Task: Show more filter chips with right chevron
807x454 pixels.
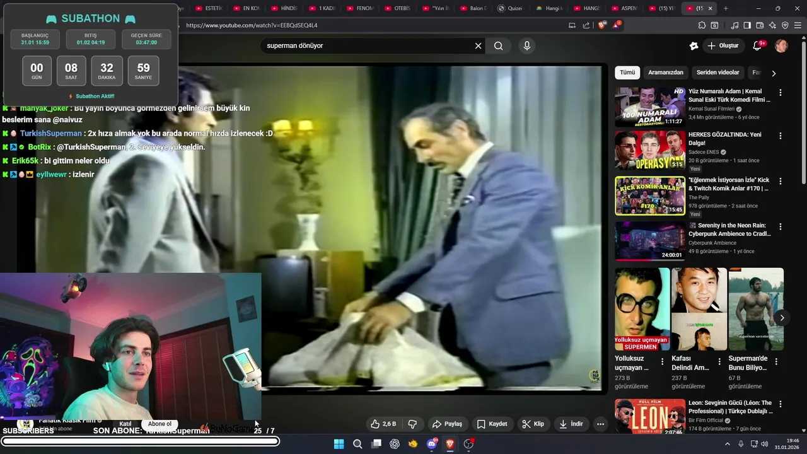Action: [x=774, y=73]
